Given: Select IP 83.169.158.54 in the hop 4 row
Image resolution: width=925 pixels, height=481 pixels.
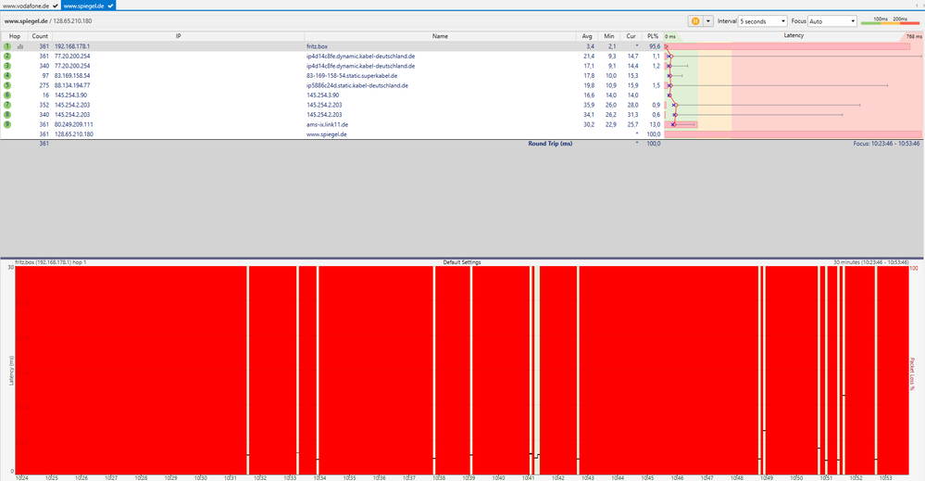Looking at the screenshot, I should [x=72, y=76].
